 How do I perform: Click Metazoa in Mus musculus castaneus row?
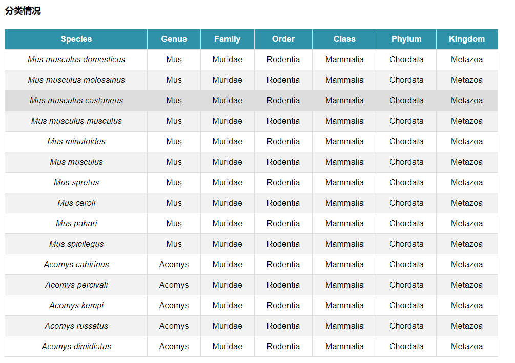click(467, 100)
